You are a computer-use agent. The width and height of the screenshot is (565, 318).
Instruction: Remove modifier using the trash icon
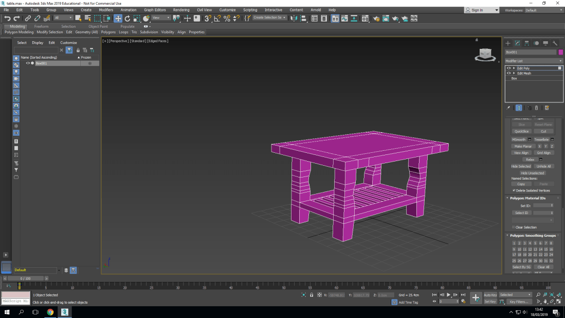pos(536,108)
